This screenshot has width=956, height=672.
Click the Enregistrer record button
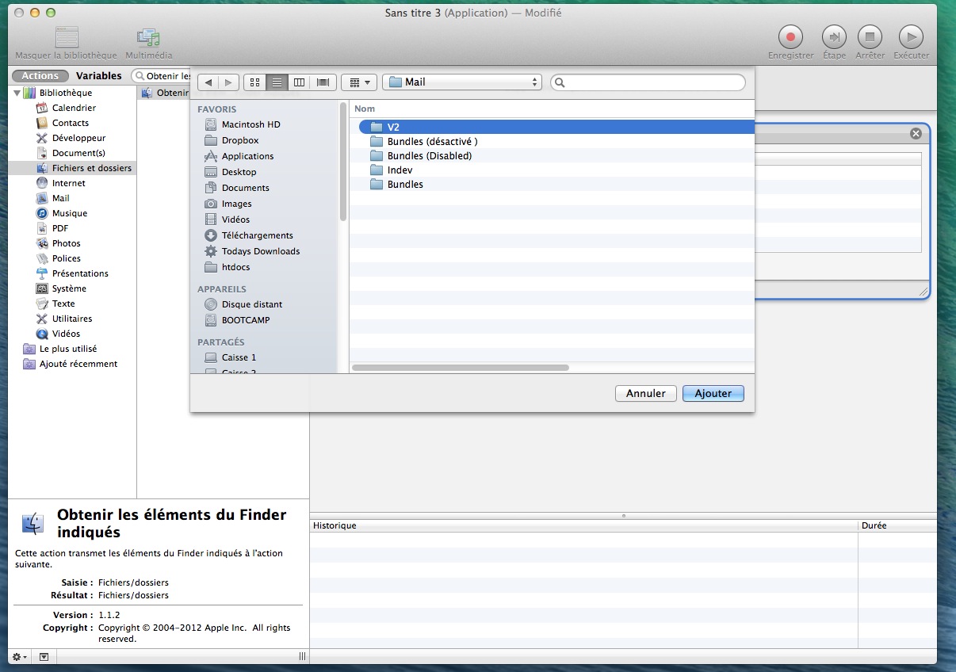pyautogui.click(x=790, y=36)
